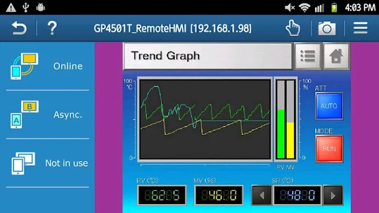Tap the Android debug notification icon

[x=40, y=8]
